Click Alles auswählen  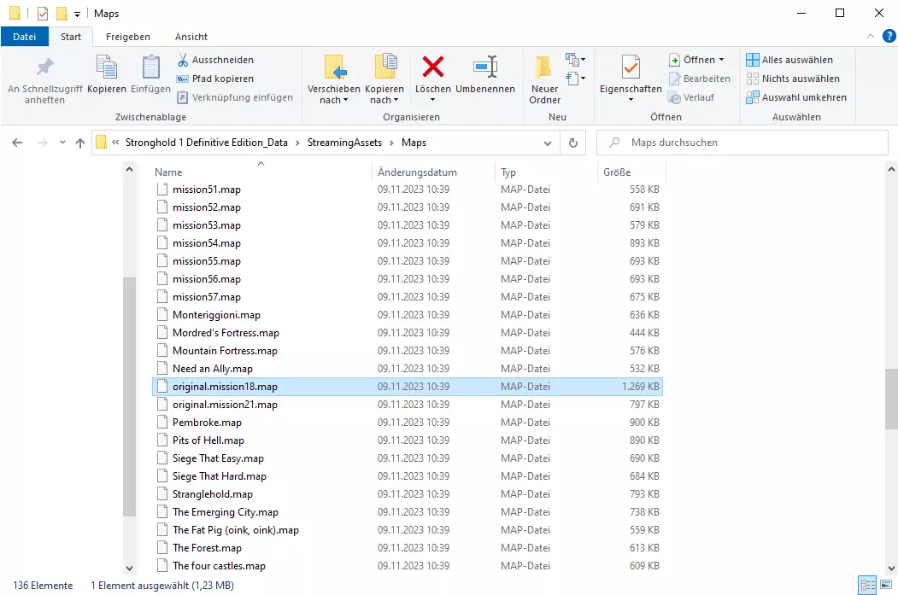[x=789, y=60]
